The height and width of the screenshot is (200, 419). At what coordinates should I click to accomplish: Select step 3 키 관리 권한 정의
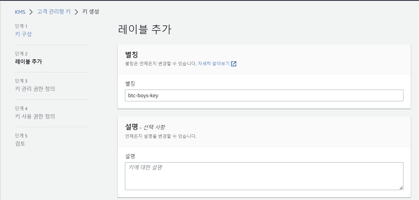coord(35,89)
